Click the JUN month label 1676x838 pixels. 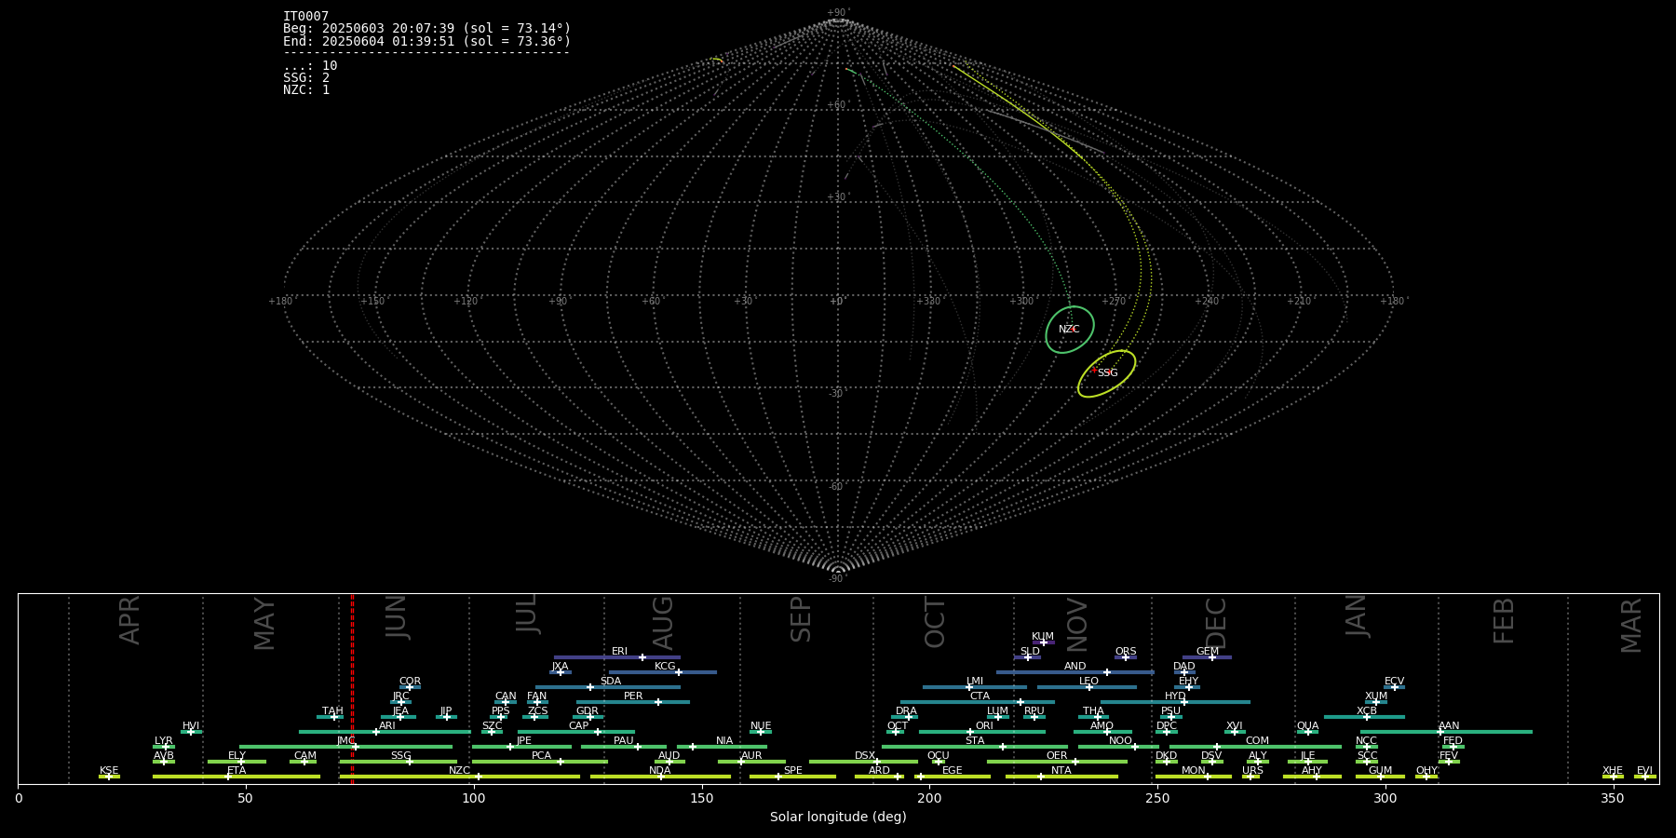point(397,617)
